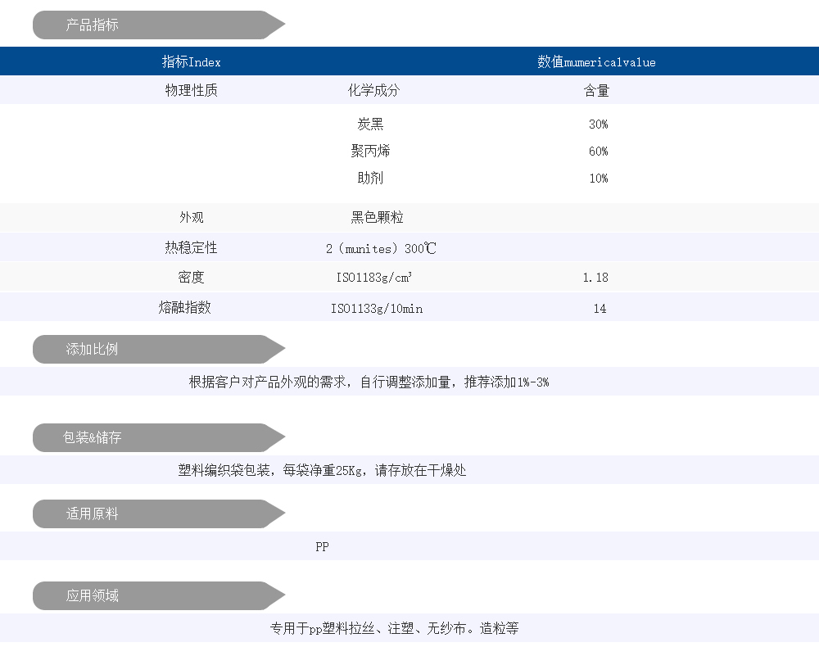Click the 熔融指数 row label
Screen dimensions: 819x647
[185, 308]
